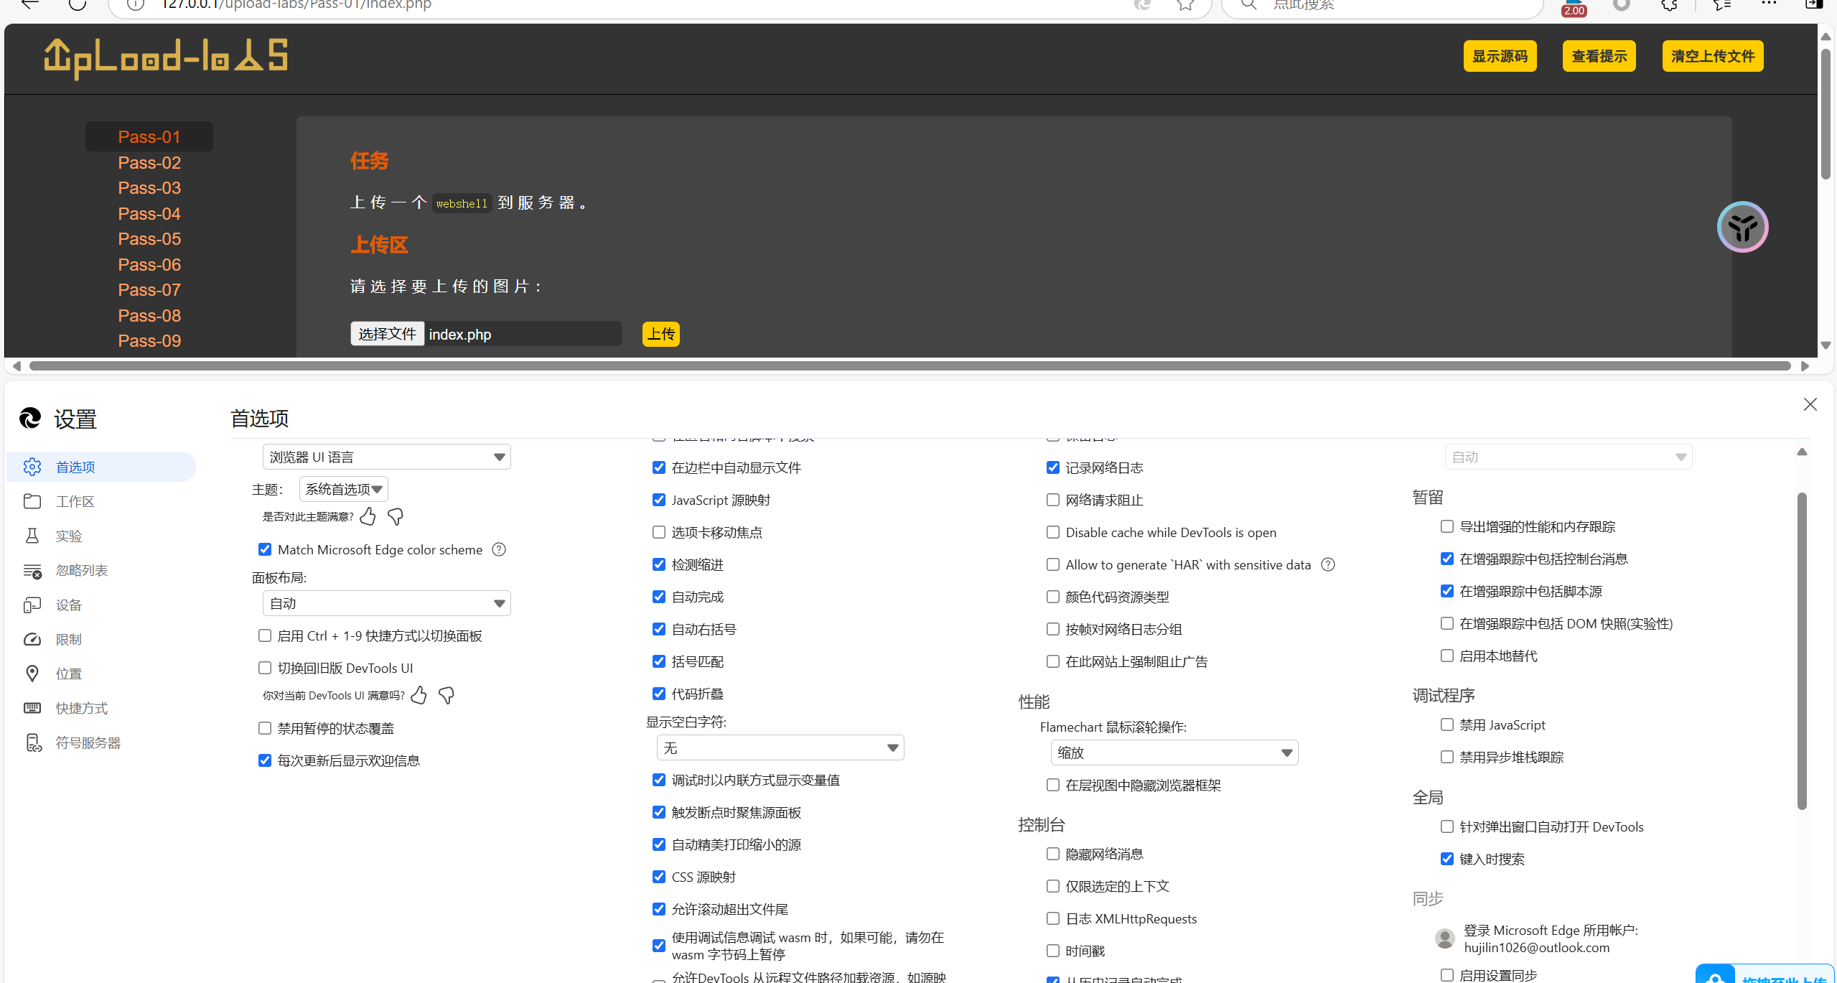The width and height of the screenshot is (1837, 983).
Task: Open 设备 devices settings section
Action: pyautogui.click(x=69, y=605)
